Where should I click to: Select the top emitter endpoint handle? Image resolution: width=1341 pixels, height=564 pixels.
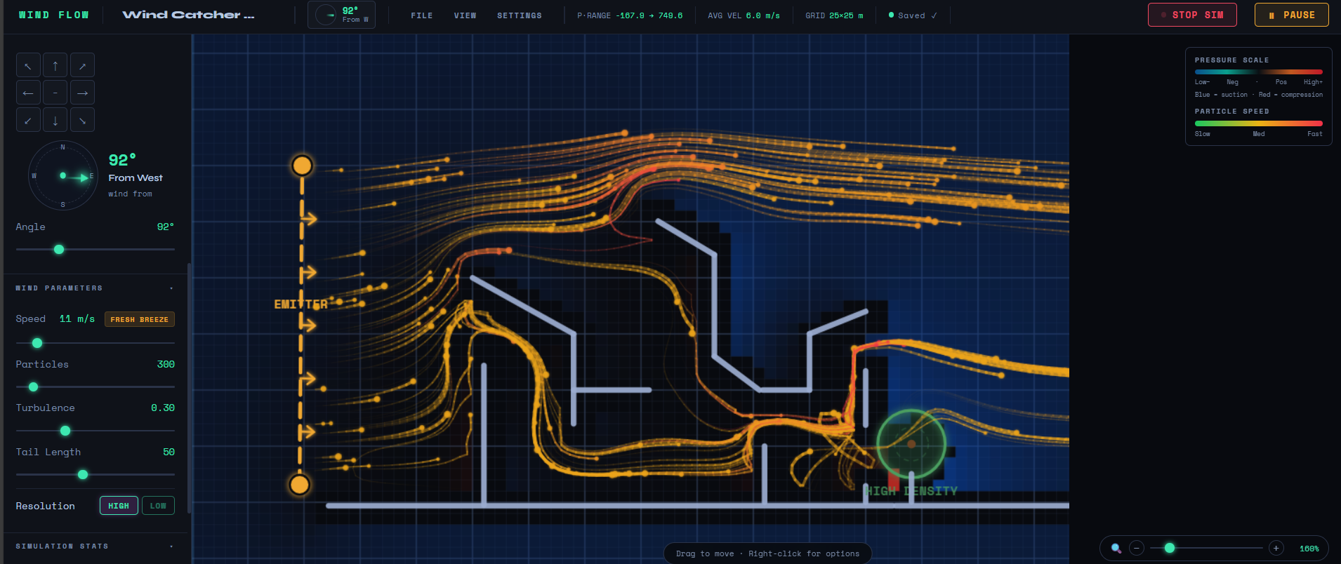[x=302, y=166]
